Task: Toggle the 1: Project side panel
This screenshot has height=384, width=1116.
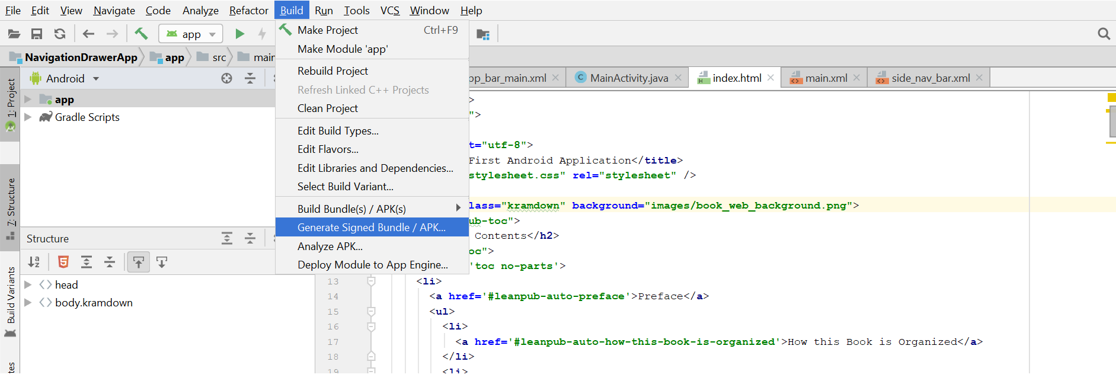Action: (10, 104)
